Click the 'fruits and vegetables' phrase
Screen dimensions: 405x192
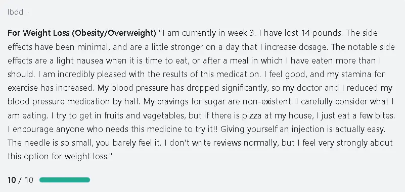pos(145,115)
